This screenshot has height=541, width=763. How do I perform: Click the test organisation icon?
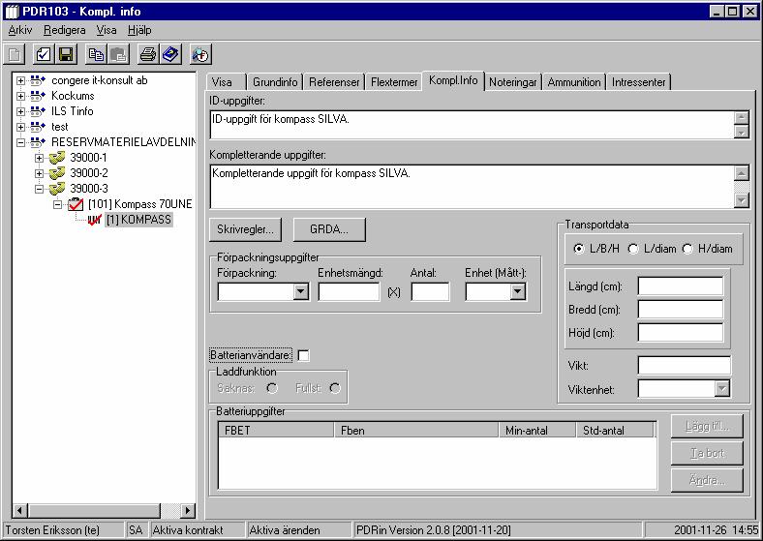point(38,127)
